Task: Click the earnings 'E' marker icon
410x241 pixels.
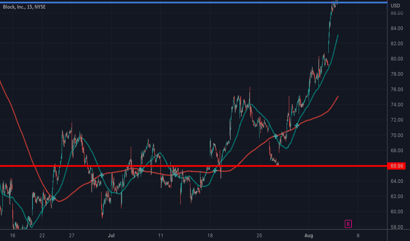Action: click(348, 224)
